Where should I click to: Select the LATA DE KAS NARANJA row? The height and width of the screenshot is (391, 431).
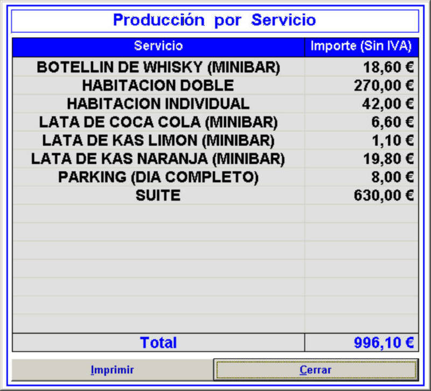click(158, 159)
